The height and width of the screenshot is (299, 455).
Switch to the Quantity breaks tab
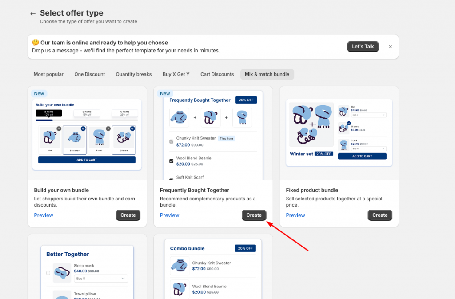(x=133, y=74)
